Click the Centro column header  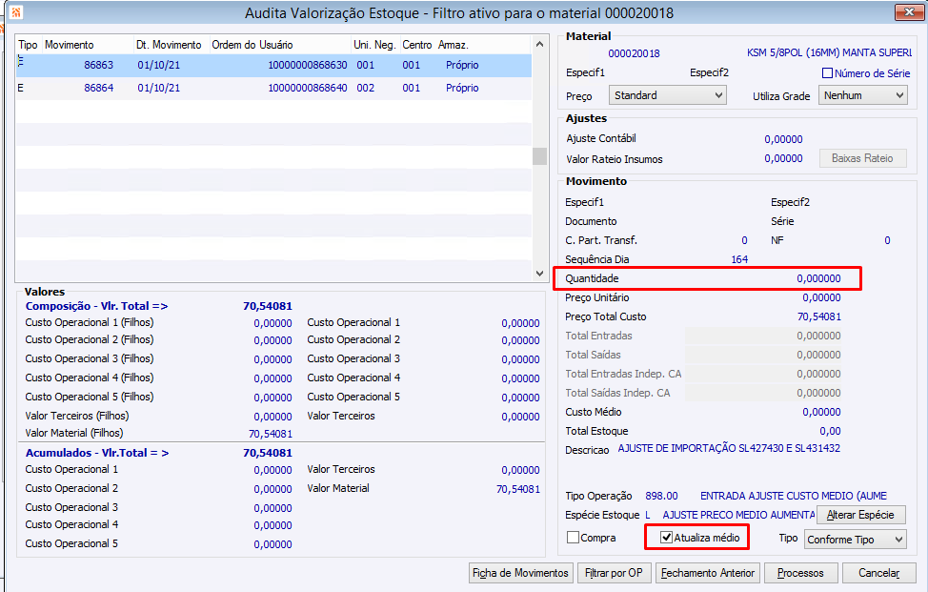click(417, 45)
